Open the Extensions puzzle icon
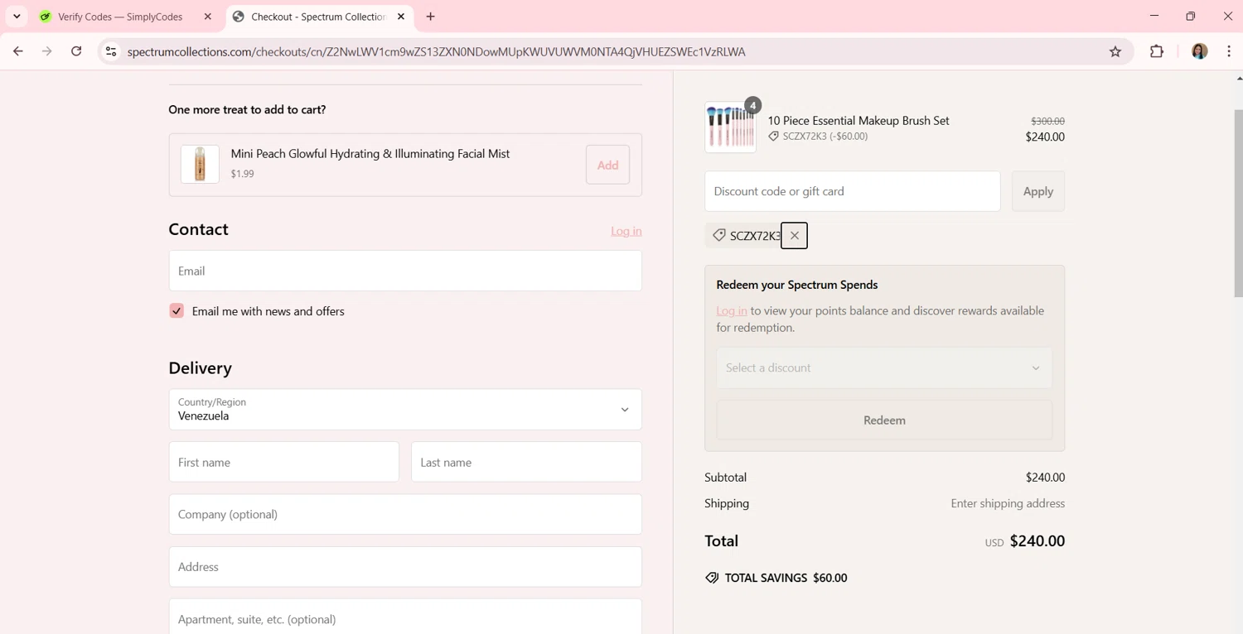 tap(1157, 51)
